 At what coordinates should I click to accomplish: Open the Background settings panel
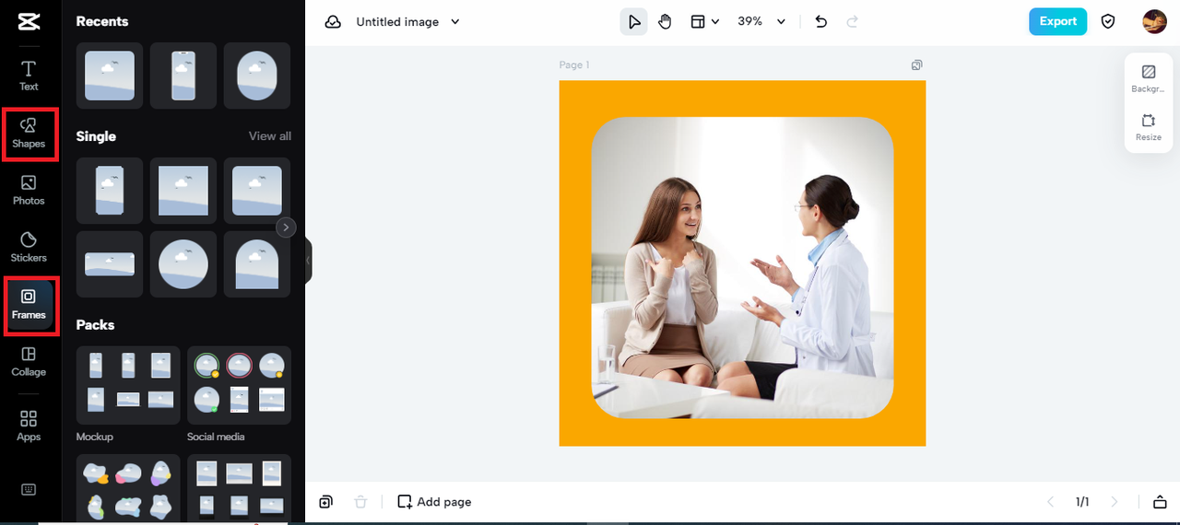point(1149,78)
